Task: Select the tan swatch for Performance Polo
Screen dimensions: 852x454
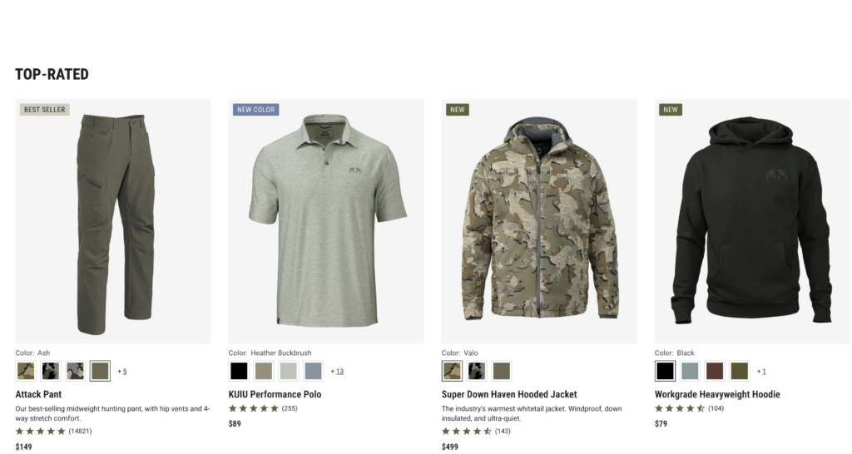Action: pos(264,371)
